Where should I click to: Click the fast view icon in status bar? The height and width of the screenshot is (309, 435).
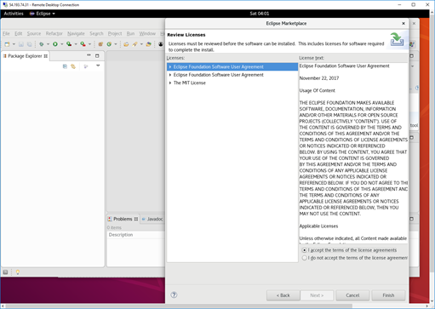(5, 272)
